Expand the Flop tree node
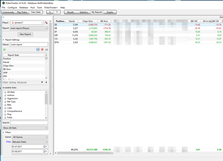 pyautogui.click(x=5, y=115)
